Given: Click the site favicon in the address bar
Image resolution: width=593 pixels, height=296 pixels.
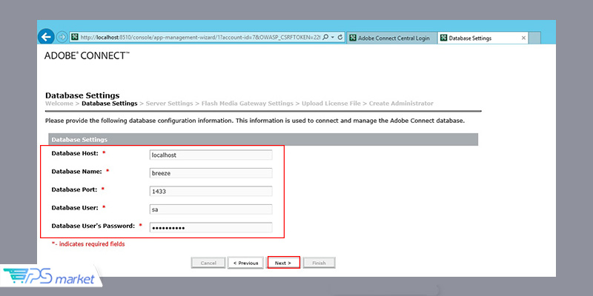Looking at the screenshot, I should tap(75, 38).
